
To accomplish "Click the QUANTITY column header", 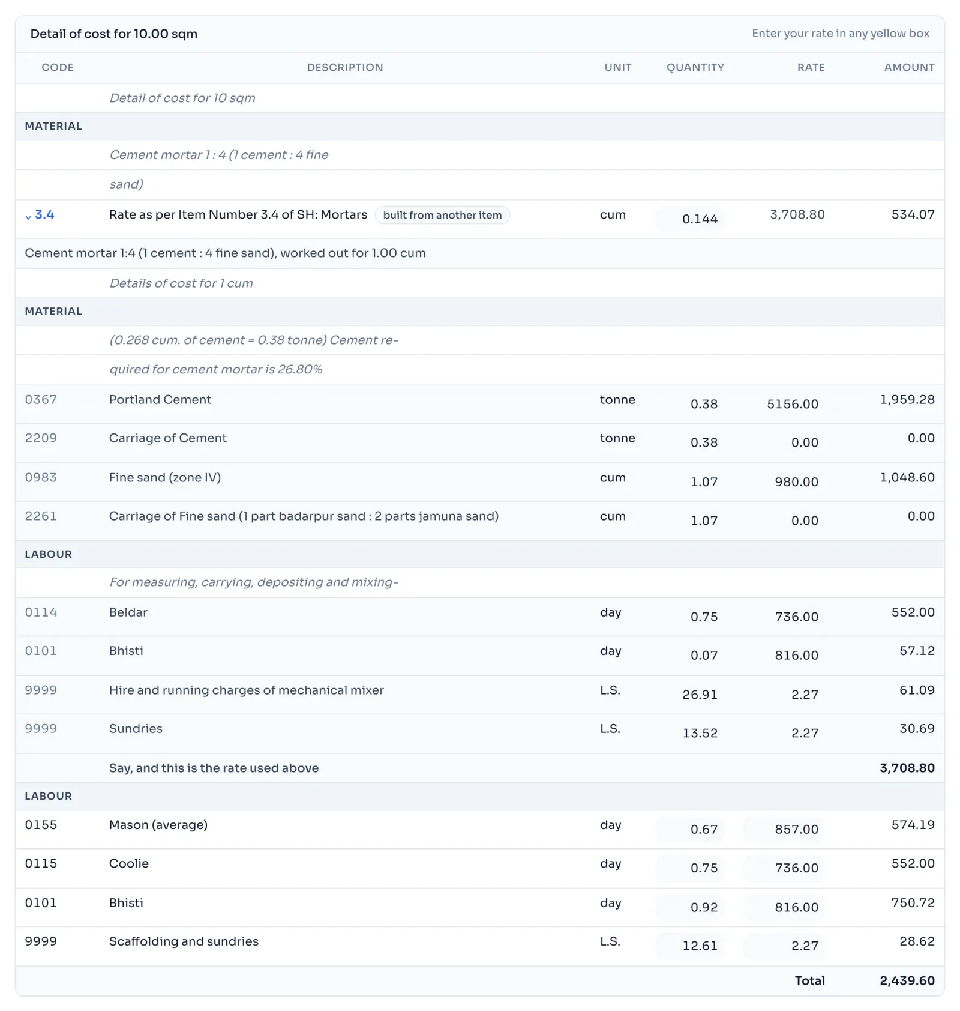I will 695,67.
